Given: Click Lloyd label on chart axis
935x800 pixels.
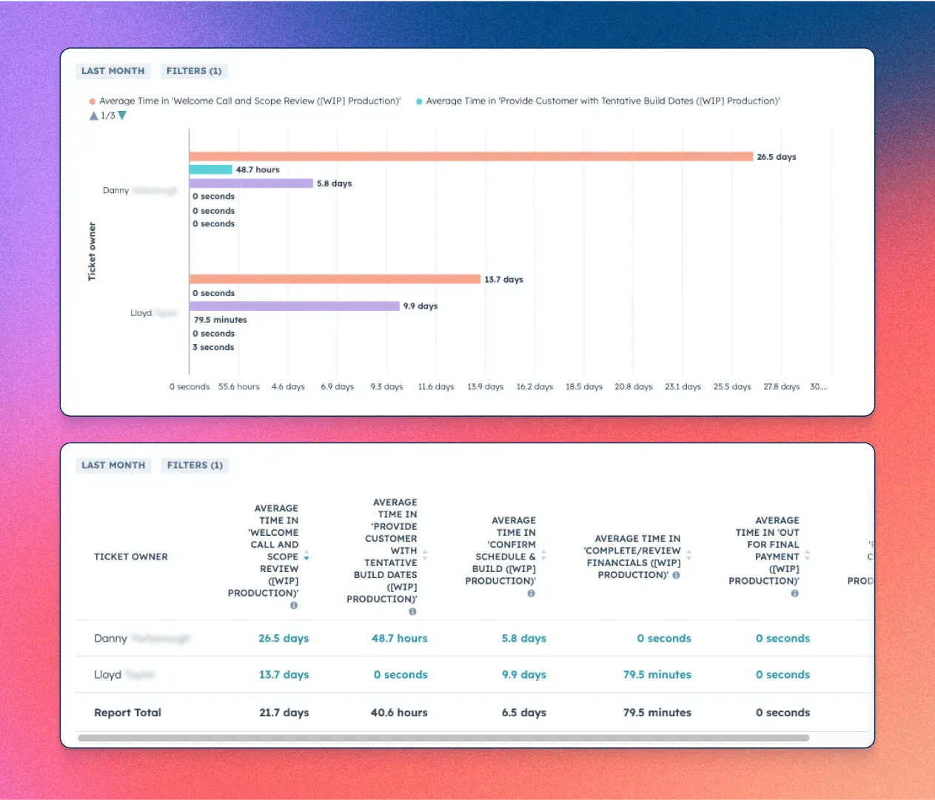Looking at the screenshot, I should (153, 313).
